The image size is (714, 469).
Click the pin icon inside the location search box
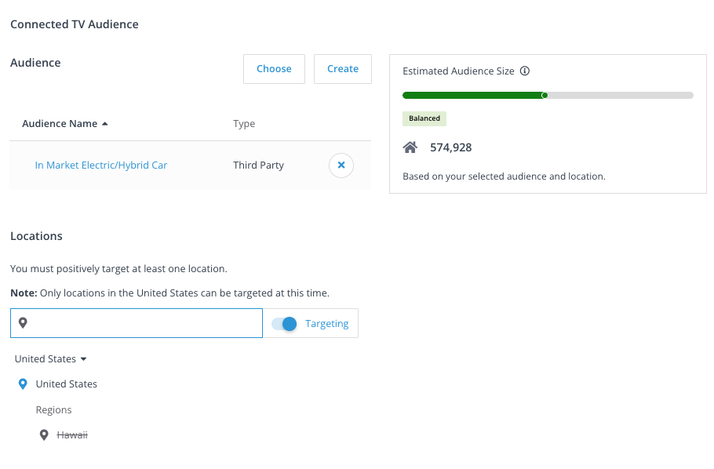pyautogui.click(x=23, y=323)
